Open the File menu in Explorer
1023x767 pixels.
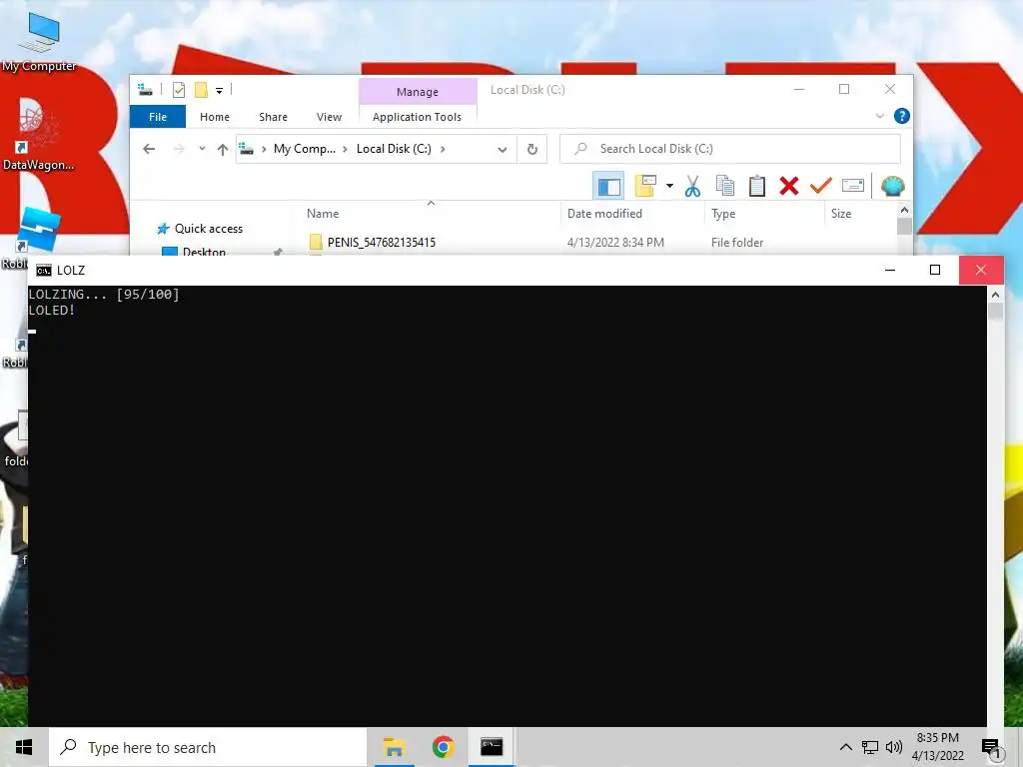158,117
